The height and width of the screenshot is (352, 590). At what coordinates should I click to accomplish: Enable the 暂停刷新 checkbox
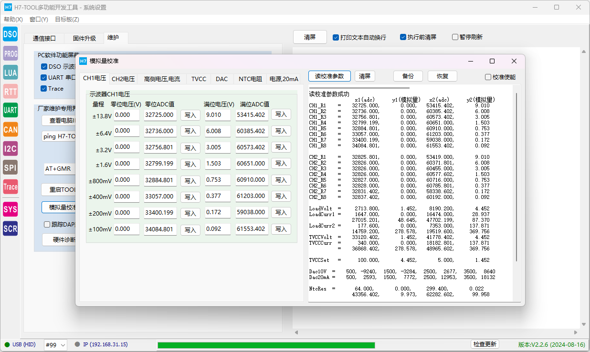455,37
